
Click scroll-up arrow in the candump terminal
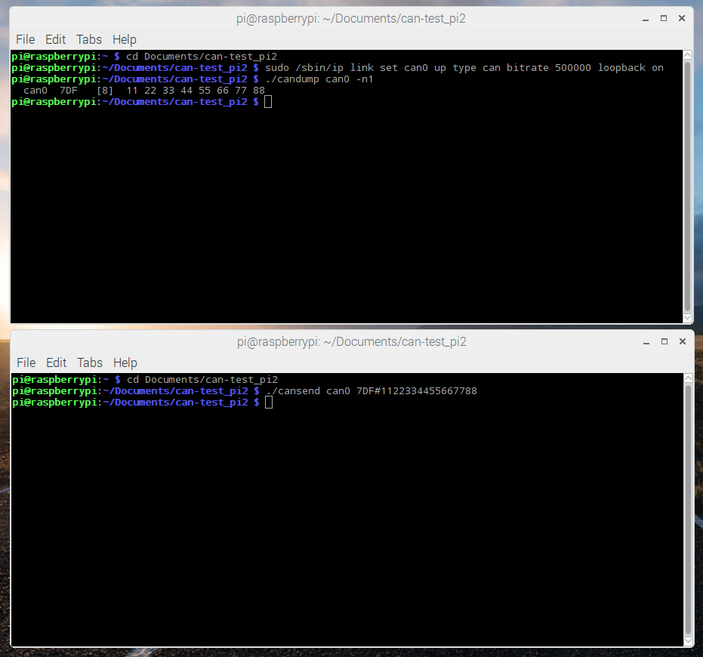(687, 56)
